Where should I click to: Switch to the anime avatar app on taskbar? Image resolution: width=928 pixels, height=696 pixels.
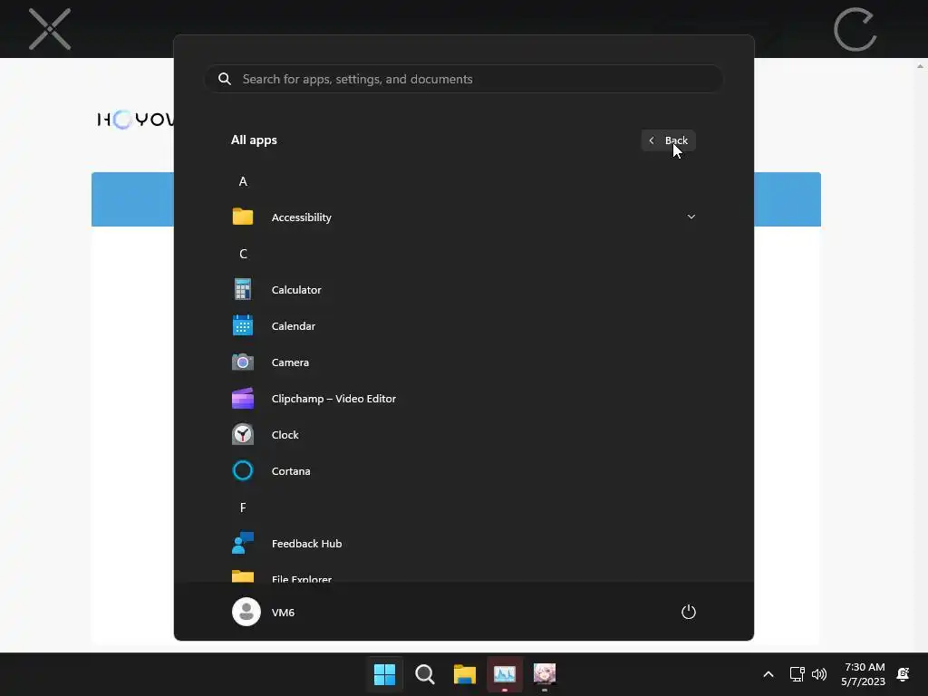[x=545, y=674]
